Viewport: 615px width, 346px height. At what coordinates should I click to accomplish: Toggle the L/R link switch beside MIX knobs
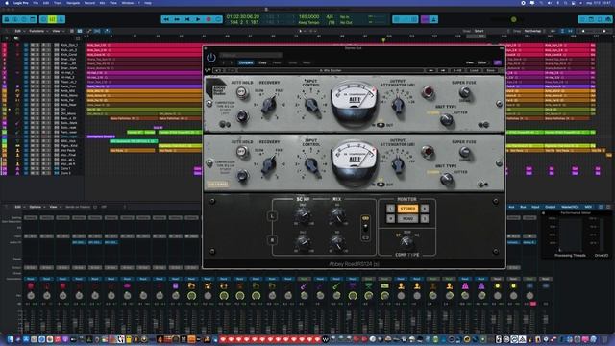click(365, 228)
